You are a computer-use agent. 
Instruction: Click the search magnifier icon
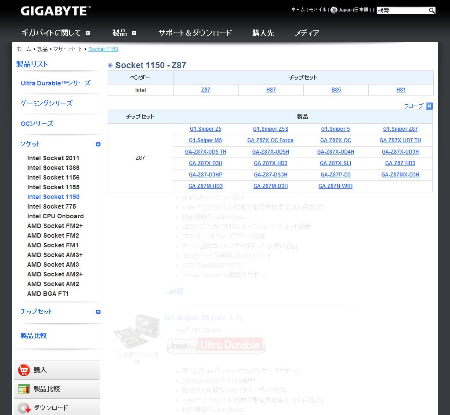click(x=432, y=11)
